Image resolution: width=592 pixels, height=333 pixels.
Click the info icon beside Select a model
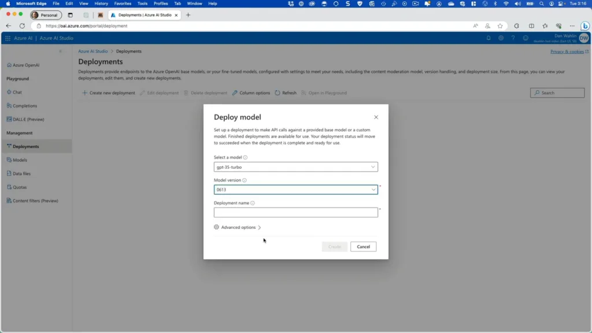246,157
